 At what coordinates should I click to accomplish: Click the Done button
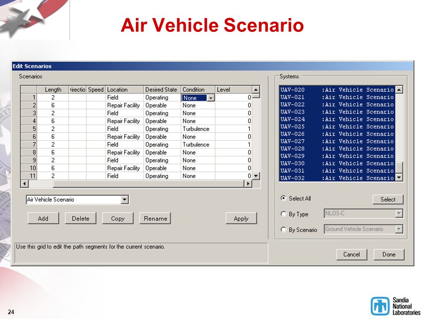pos(389,254)
